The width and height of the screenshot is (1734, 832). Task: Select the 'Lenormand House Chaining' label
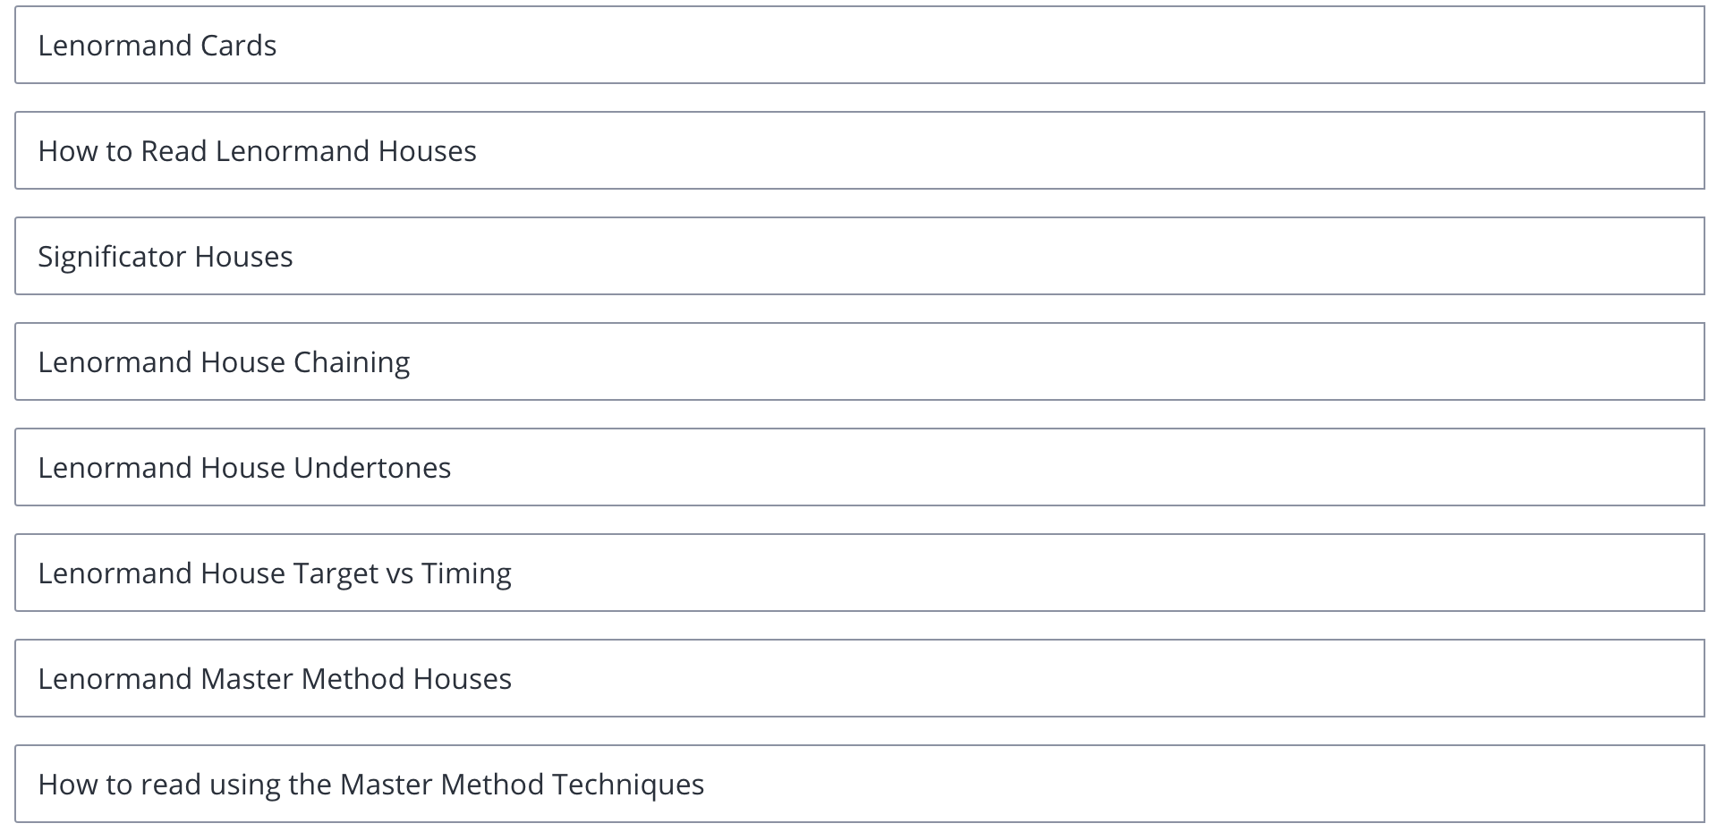coord(224,363)
